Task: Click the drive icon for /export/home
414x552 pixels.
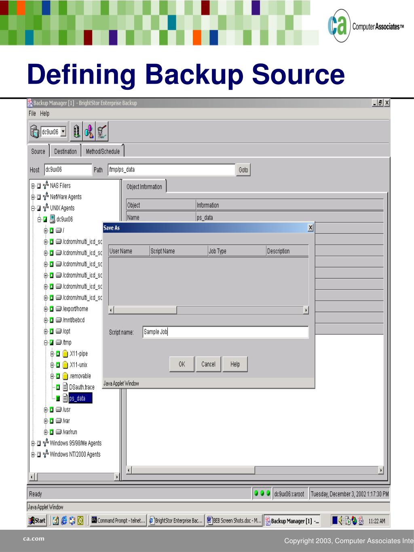Action: (59, 309)
